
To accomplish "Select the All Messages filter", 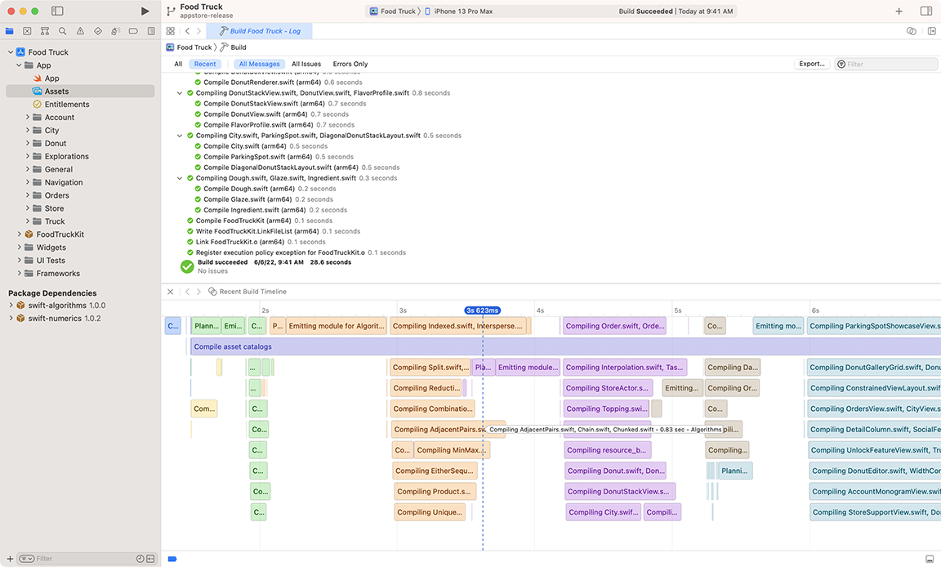I will point(259,65).
